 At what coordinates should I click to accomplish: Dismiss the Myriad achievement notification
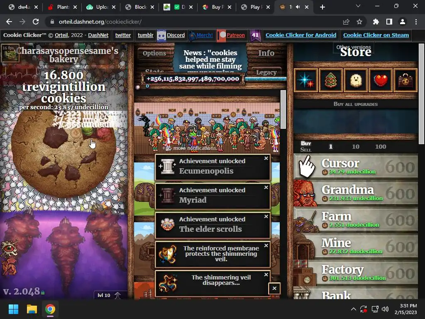click(x=266, y=187)
